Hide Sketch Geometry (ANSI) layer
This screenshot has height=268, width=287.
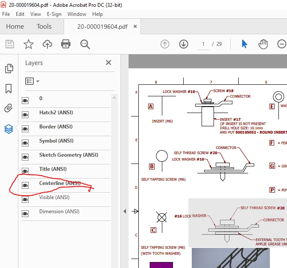(x=25, y=157)
